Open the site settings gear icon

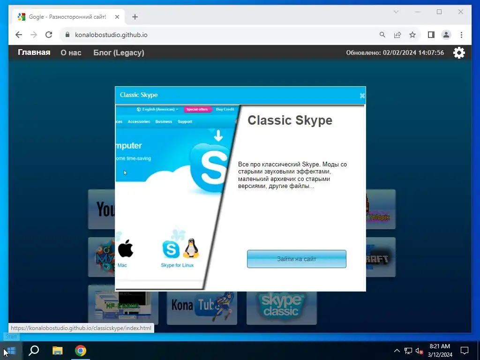coord(459,52)
